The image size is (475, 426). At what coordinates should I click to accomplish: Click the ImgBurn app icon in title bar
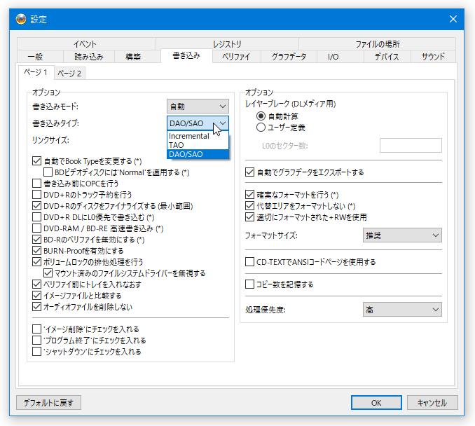tap(21, 19)
